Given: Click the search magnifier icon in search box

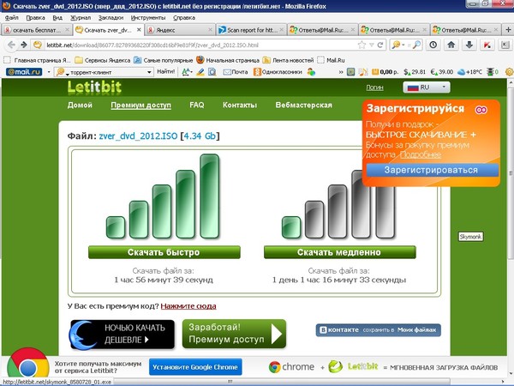Looking at the screenshot, I should tap(416, 45).
